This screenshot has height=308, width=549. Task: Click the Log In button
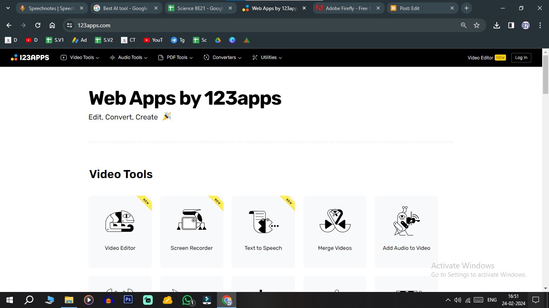click(521, 57)
